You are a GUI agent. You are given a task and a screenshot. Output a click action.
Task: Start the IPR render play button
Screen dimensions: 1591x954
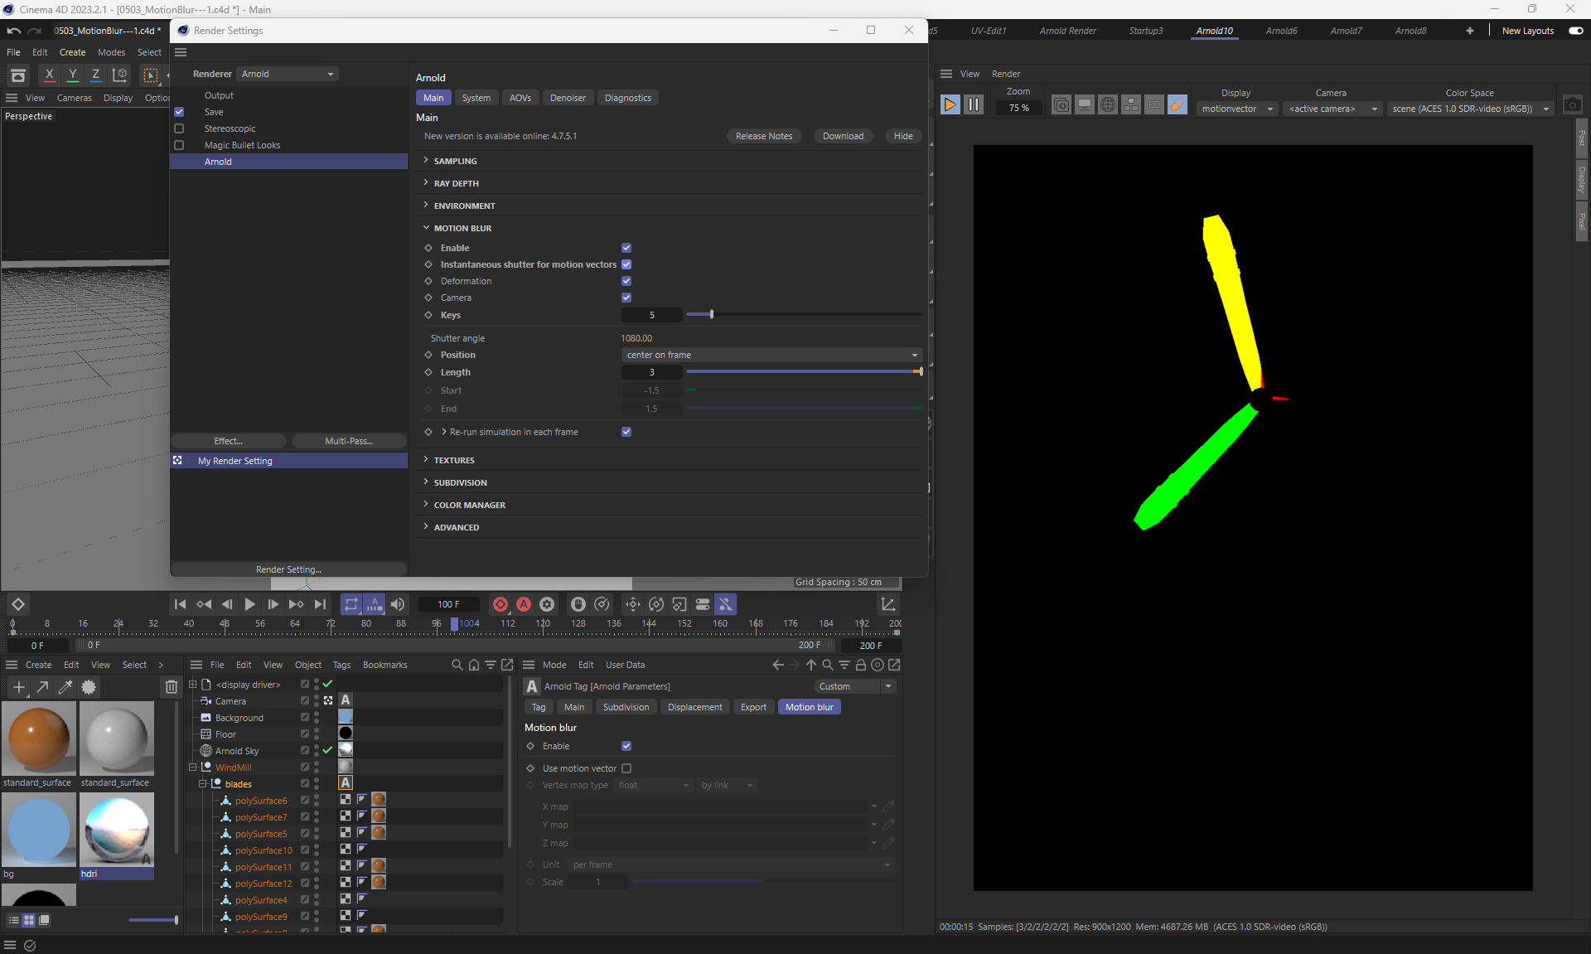tap(950, 105)
